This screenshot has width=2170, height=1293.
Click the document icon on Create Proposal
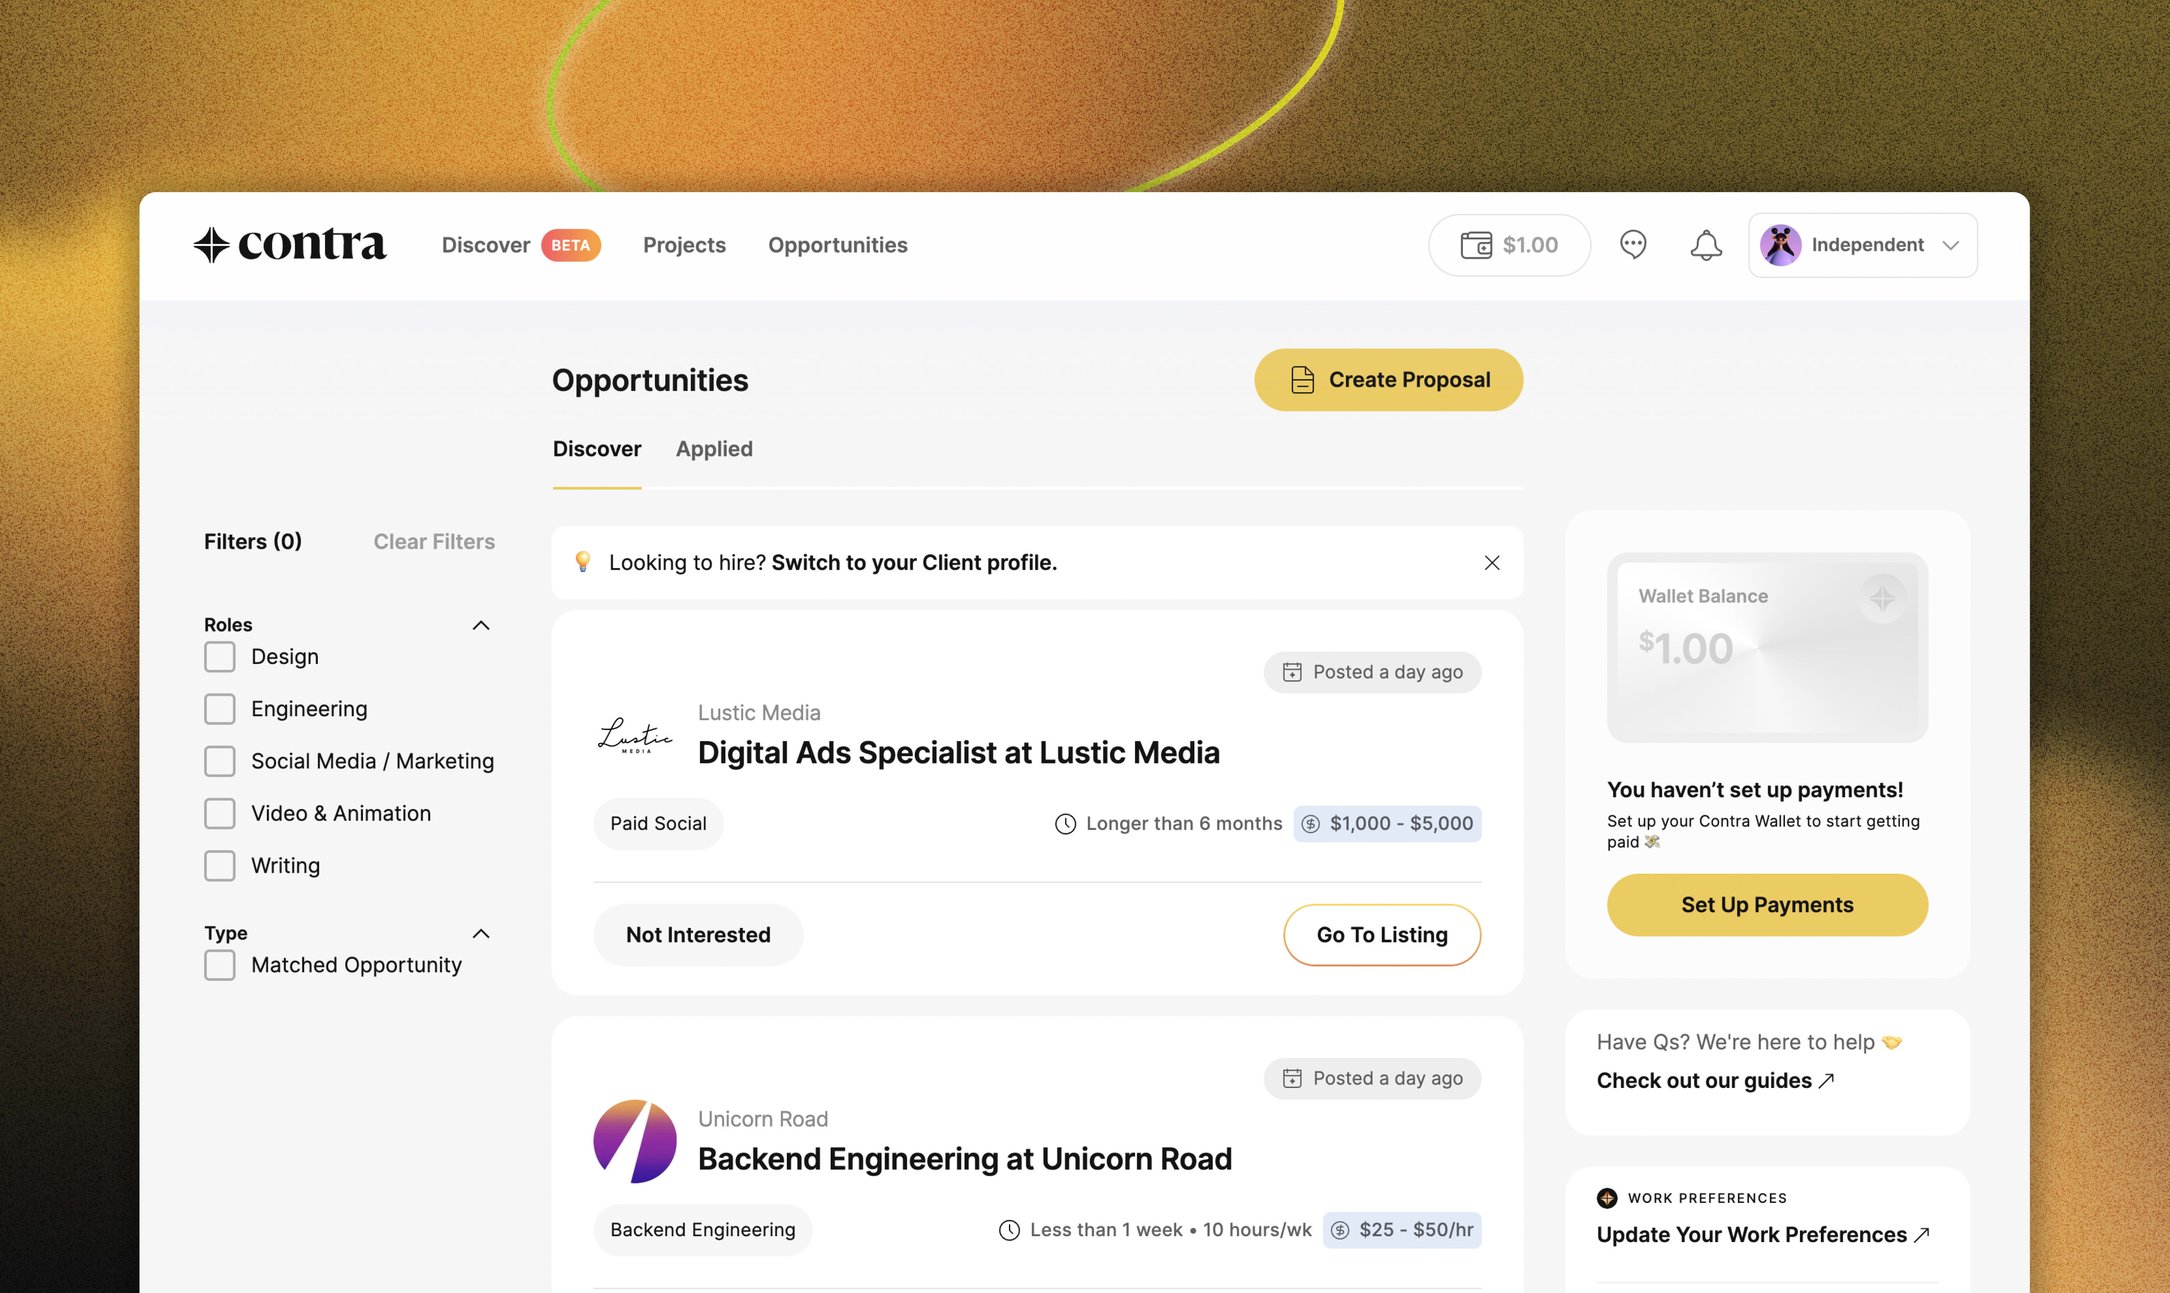click(1301, 380)
